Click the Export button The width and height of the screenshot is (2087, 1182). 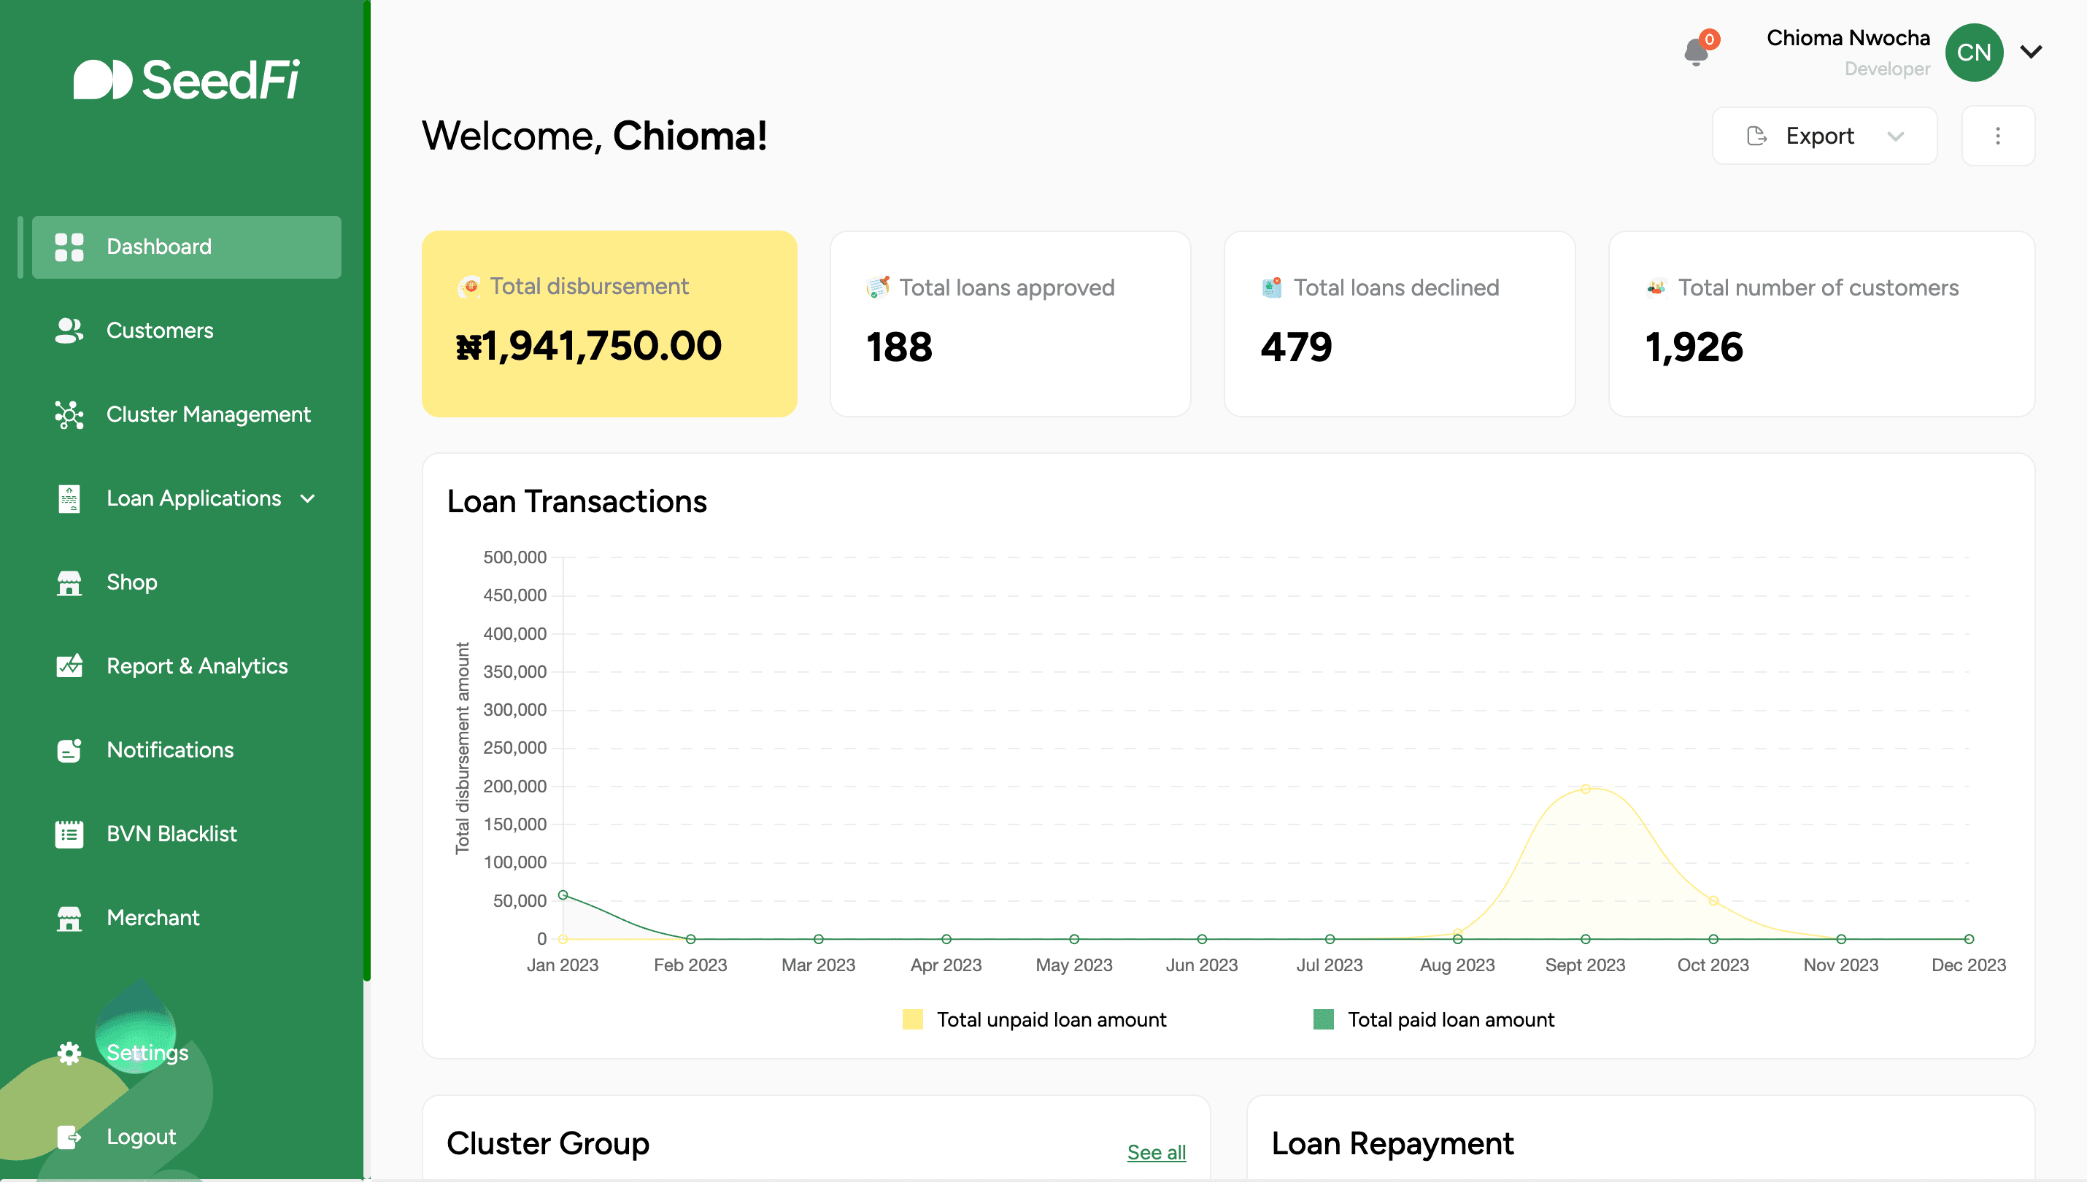coord(1820,136)
